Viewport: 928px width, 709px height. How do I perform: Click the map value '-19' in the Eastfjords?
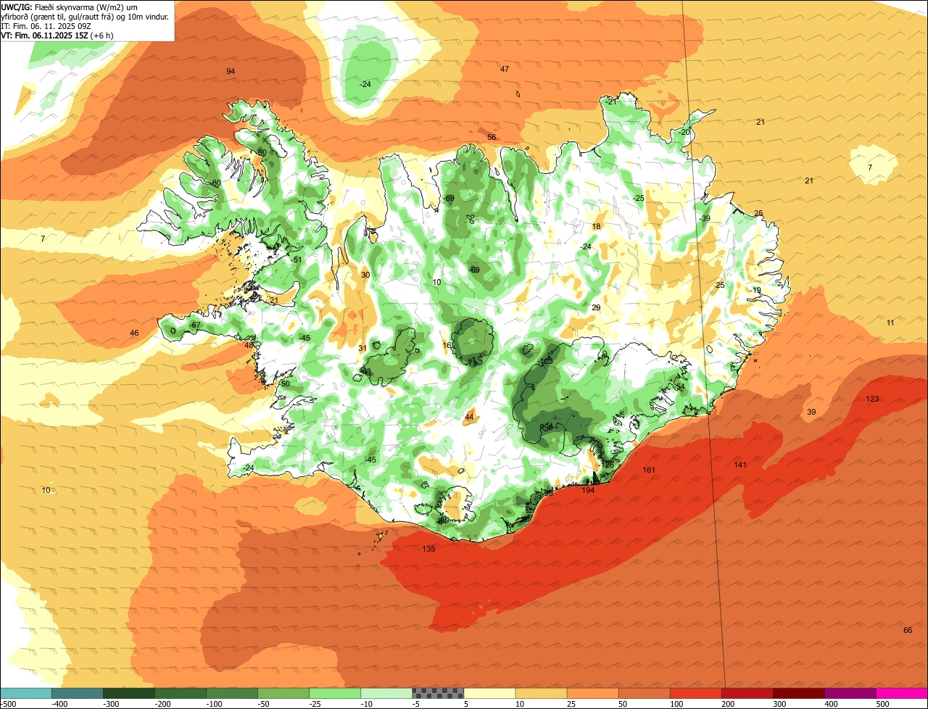click(755, 290)
